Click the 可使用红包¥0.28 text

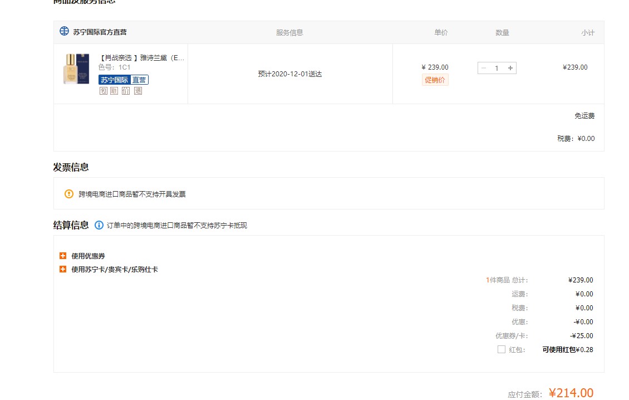coord(568,350)
